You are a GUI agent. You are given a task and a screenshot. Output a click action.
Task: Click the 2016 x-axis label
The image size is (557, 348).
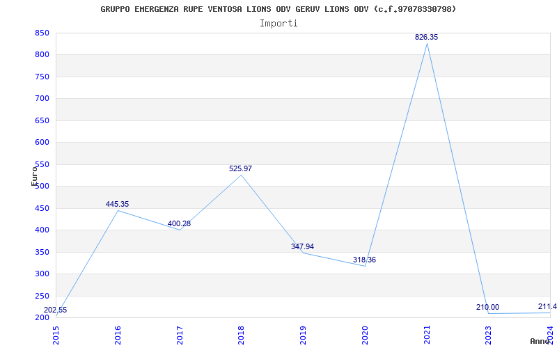[x=118, y=335]
